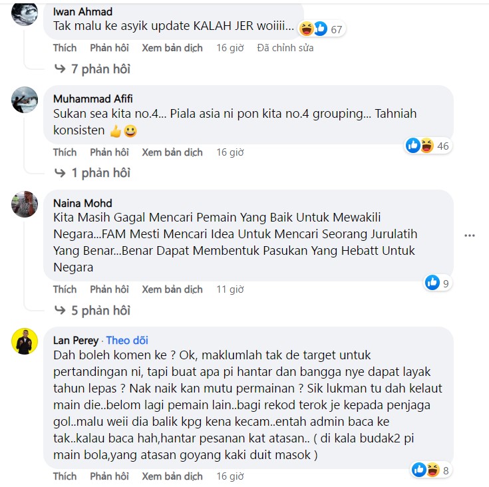Click Muhammad Afifi's avatar

click(x=25, y=100)
